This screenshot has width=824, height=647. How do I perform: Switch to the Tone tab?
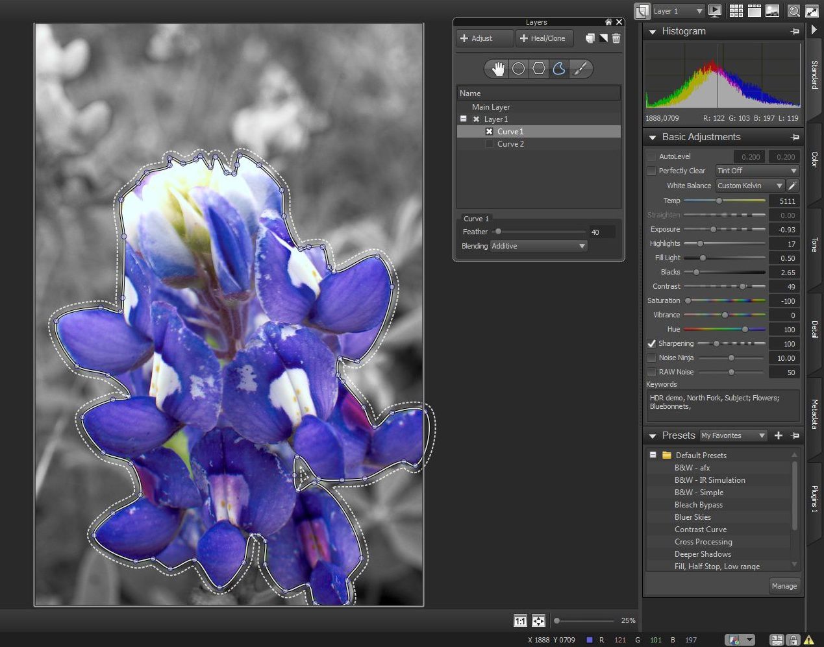pyautogui.click(x=814, y=245)
